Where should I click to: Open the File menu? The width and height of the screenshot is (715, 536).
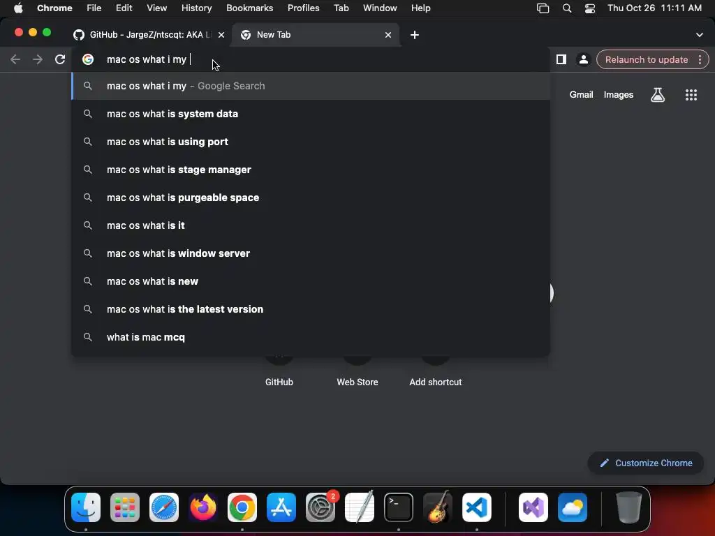click(94, 8)
